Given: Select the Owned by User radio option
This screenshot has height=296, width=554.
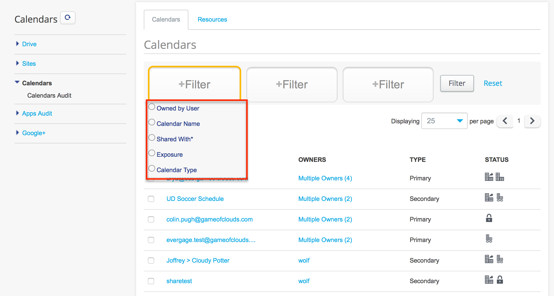Looking at the screenshot, I should click(x=152, y=107).
